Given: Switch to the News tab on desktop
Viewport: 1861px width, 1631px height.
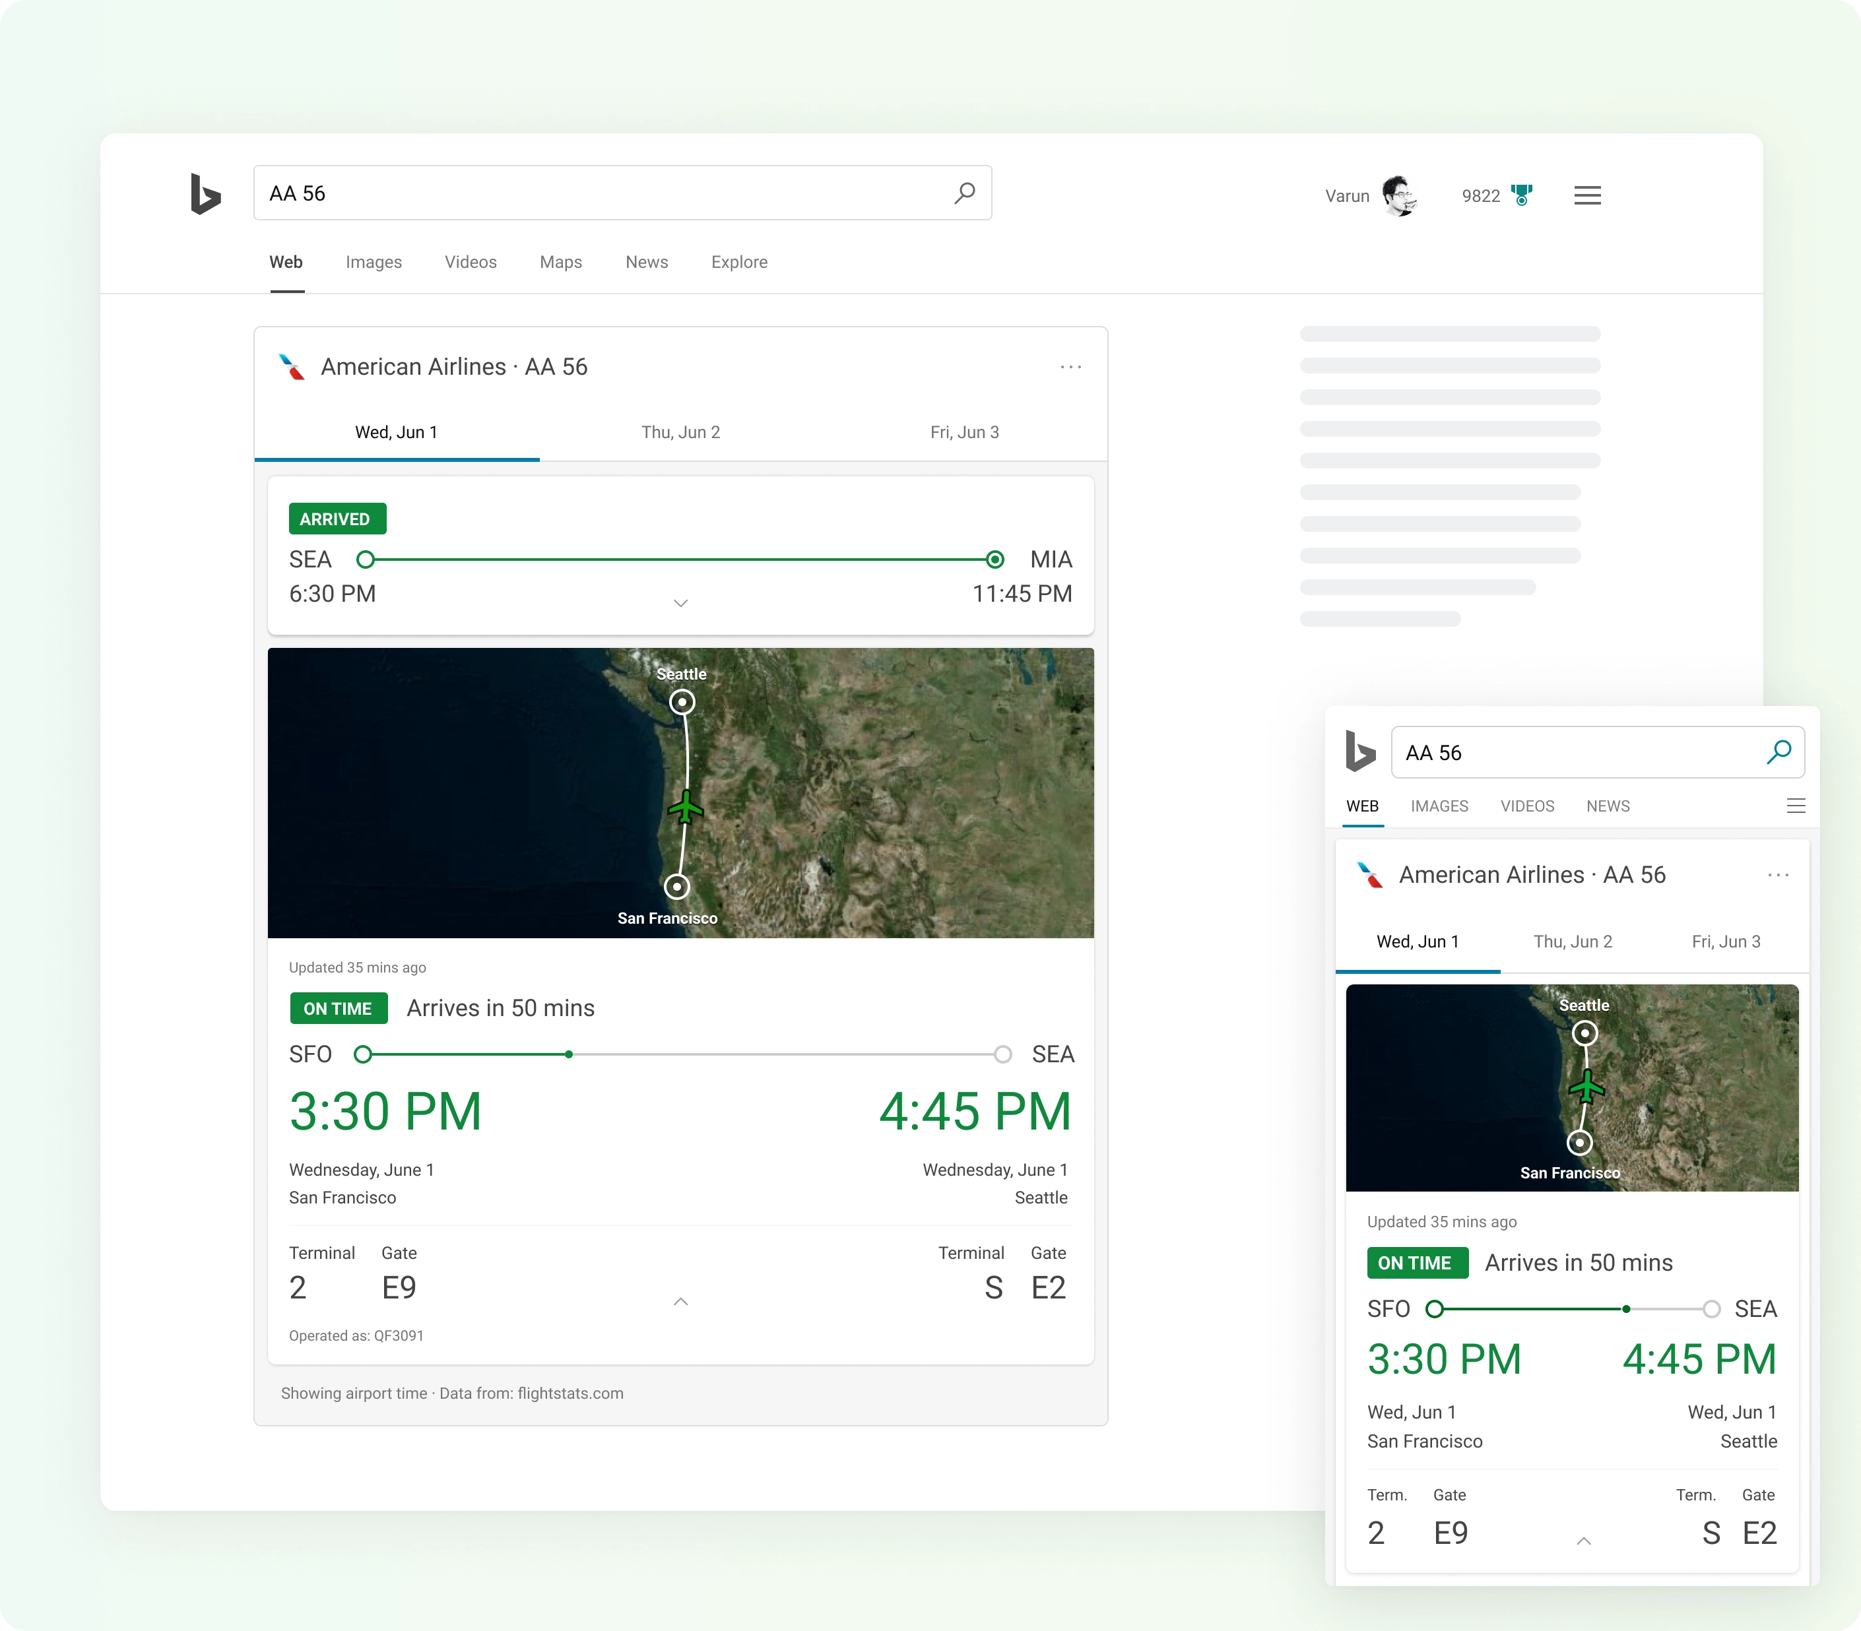Looking at the screenshot, I should 647,262.
